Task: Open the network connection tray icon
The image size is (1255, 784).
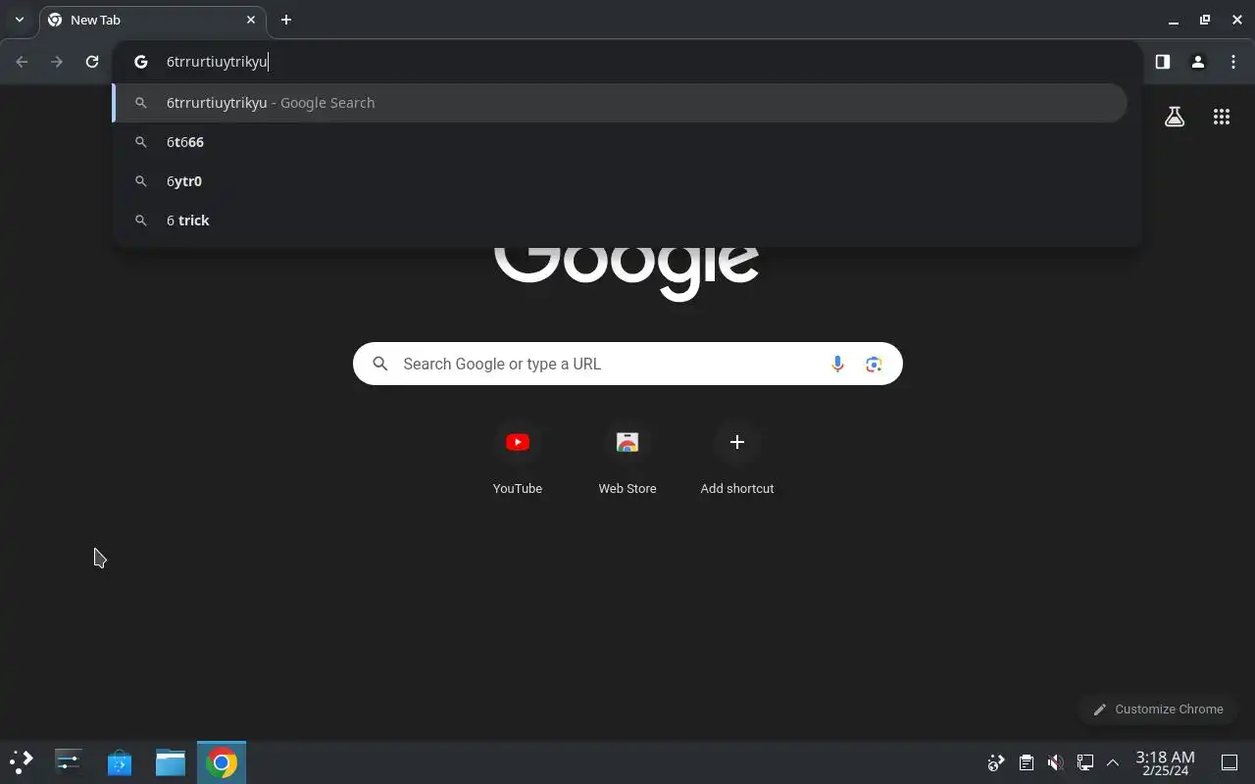Action: (1084, 762)
